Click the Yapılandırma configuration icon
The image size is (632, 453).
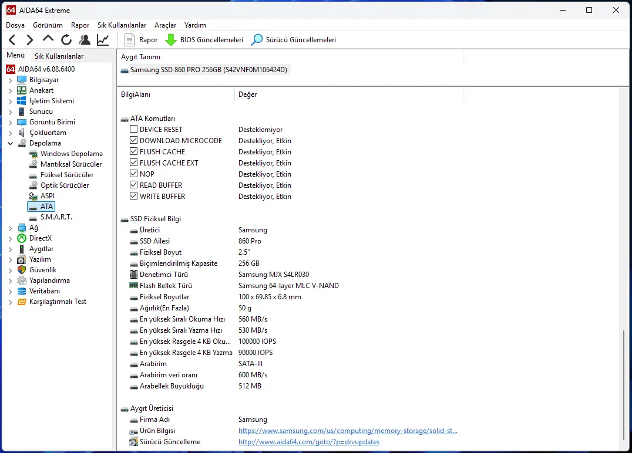click(x=22, y=280)
